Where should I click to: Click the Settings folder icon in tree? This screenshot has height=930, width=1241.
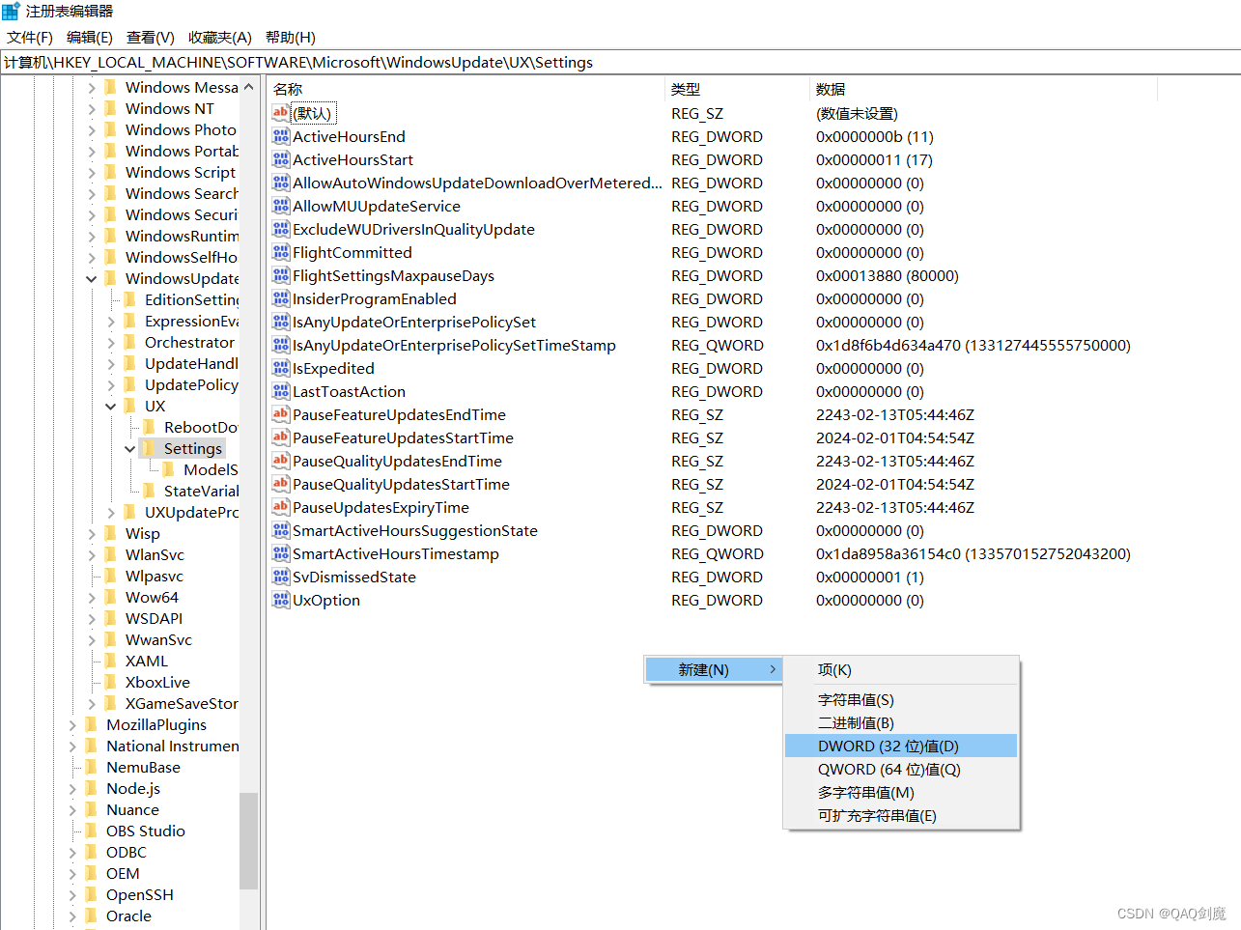(149, 448)
